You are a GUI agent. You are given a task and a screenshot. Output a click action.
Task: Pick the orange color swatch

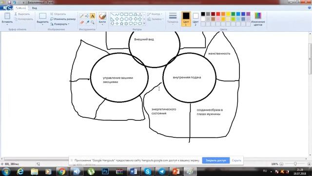223,14
